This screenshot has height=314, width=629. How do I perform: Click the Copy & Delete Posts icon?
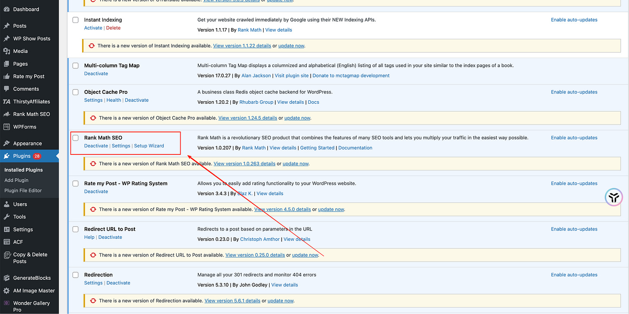click(x=6, y=255)
